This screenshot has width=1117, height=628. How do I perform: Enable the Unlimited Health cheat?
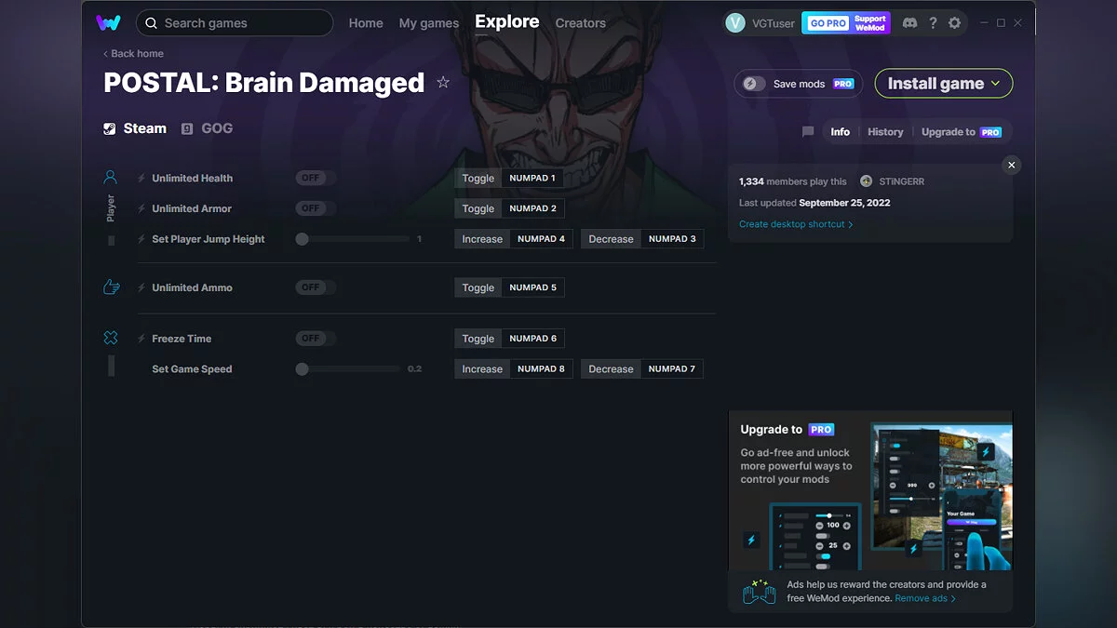(x=314, y=178)
